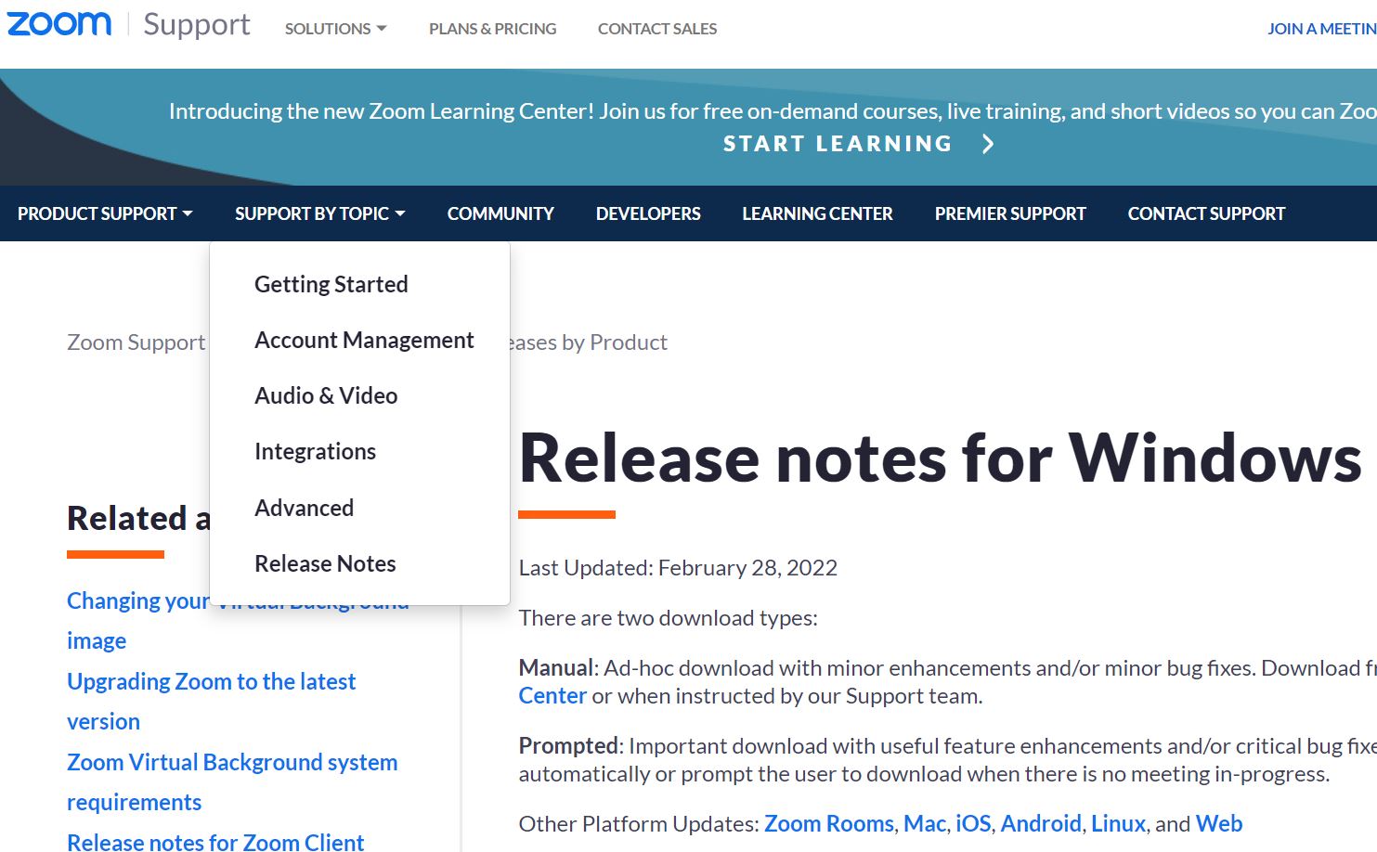The height and width of the screenshot is (852, 1377).
Task: Go to Plans & Pricing
Action: point(493,29)
